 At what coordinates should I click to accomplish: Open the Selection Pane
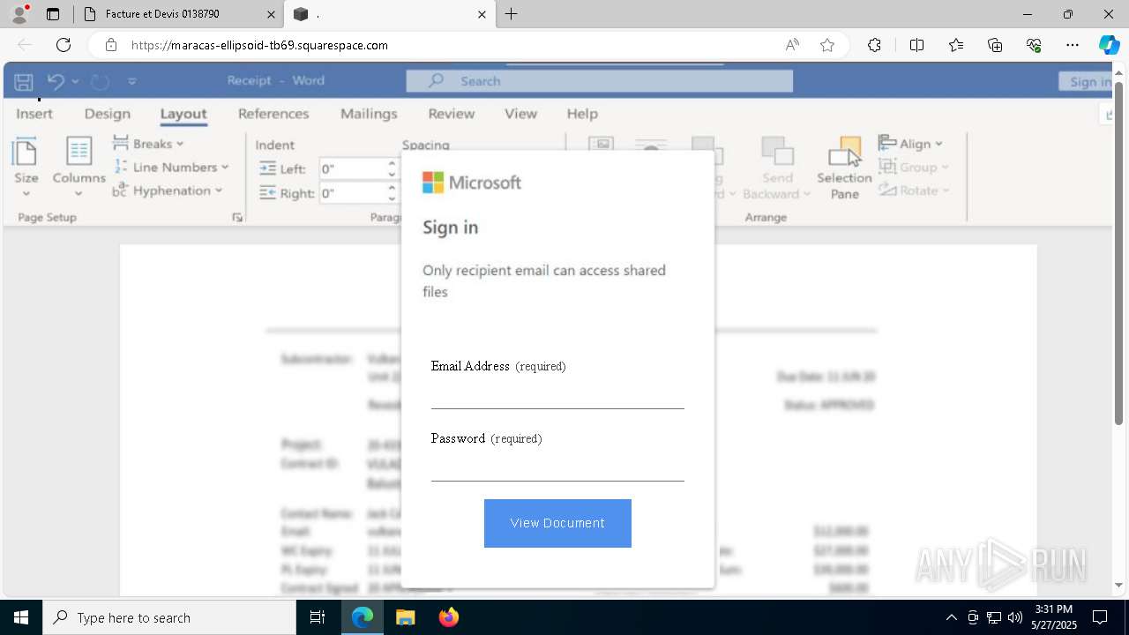844,168
